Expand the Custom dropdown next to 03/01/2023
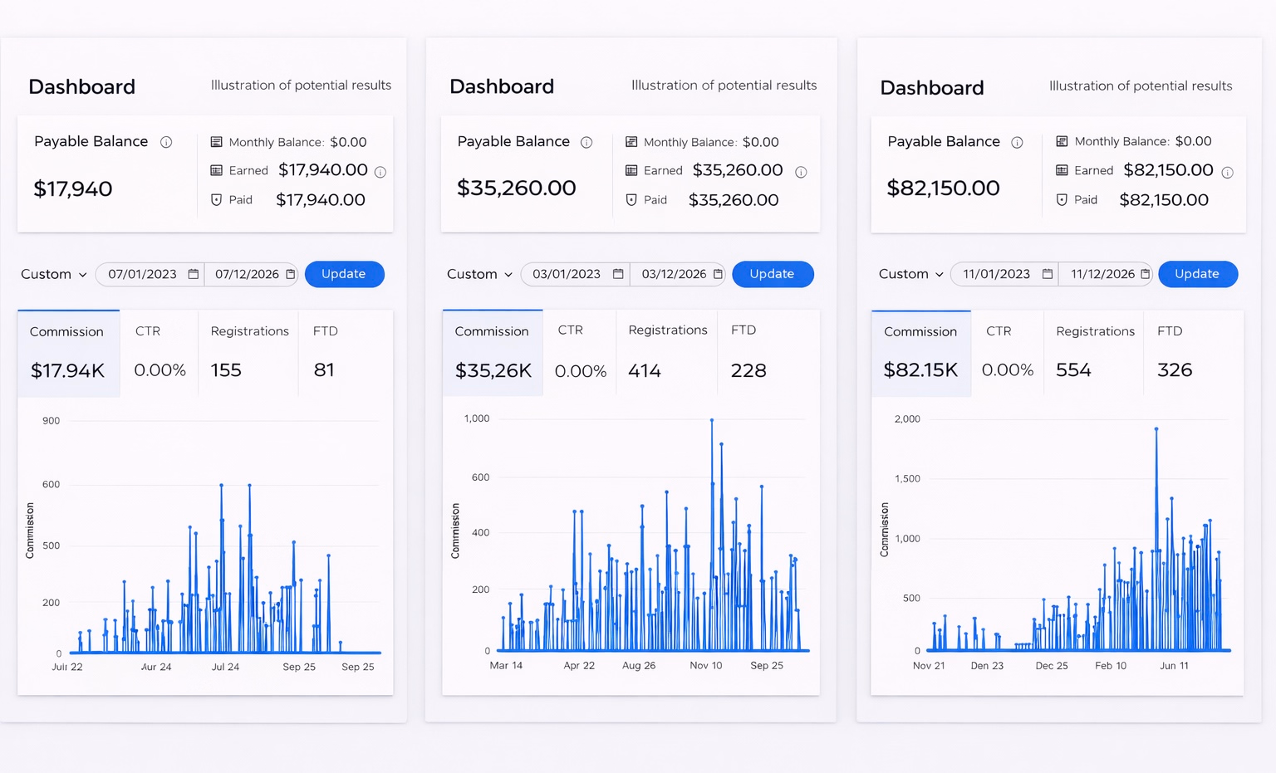Viewport: 1276px width, 773px height. 480,274
